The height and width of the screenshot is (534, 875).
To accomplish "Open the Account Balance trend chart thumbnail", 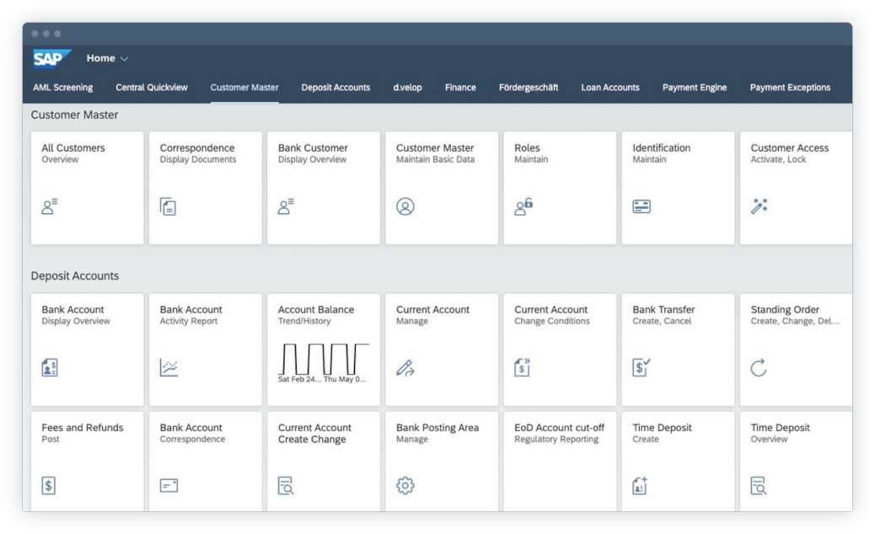I will click(324, 360).
